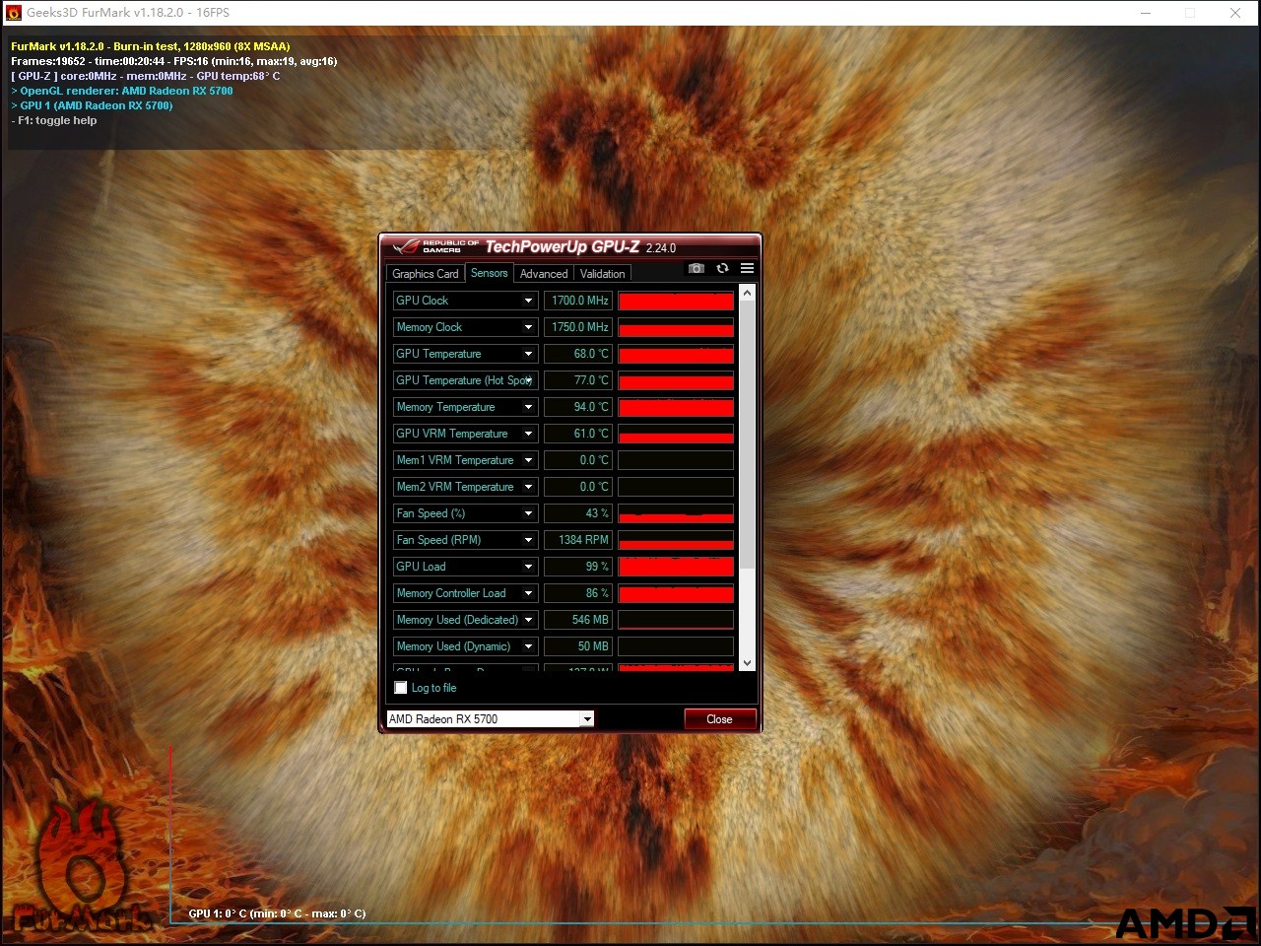Enable the Log to file checkbox
This screenshot has width=1261, height=946.
[401, 688]
